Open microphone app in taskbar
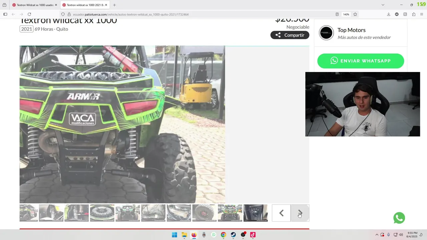 tap(204, 235)
